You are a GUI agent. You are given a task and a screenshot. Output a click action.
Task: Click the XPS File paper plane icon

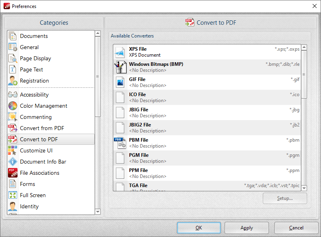pyautogui.click(x=120, y=52)
